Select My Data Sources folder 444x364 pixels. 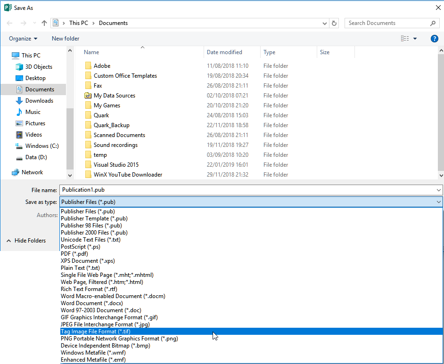(110, 96)
